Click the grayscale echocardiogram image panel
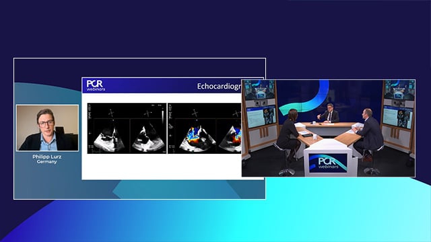This screenshot has width=431, height=242. 127,128
